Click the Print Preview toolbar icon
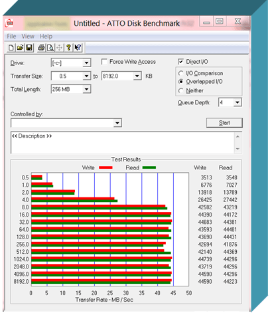This screenshot has height=315, width=270. (x=50, y=47)
